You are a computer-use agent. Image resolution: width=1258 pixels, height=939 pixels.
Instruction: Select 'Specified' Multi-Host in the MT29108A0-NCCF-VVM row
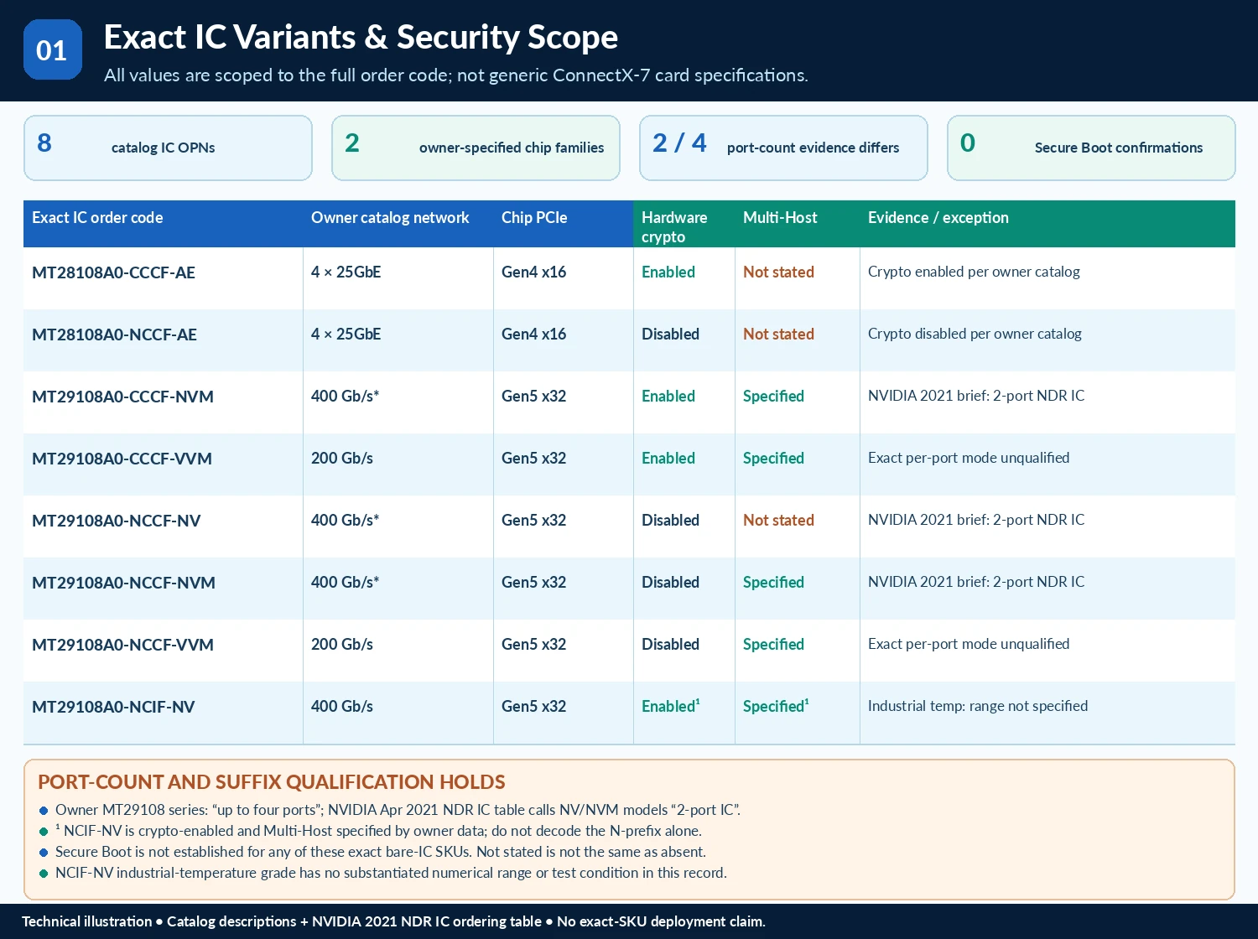(x=773, y=645)
